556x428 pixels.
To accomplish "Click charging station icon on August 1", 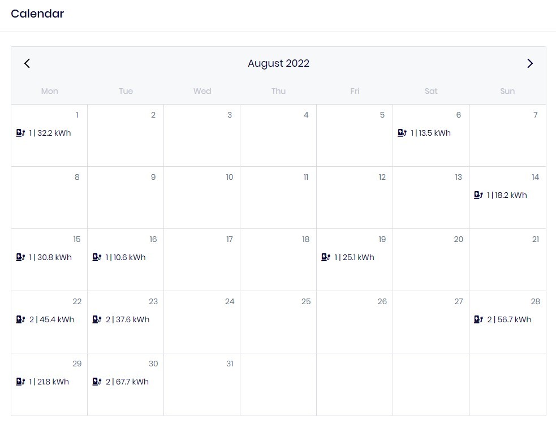I will [x=20, y=133].
